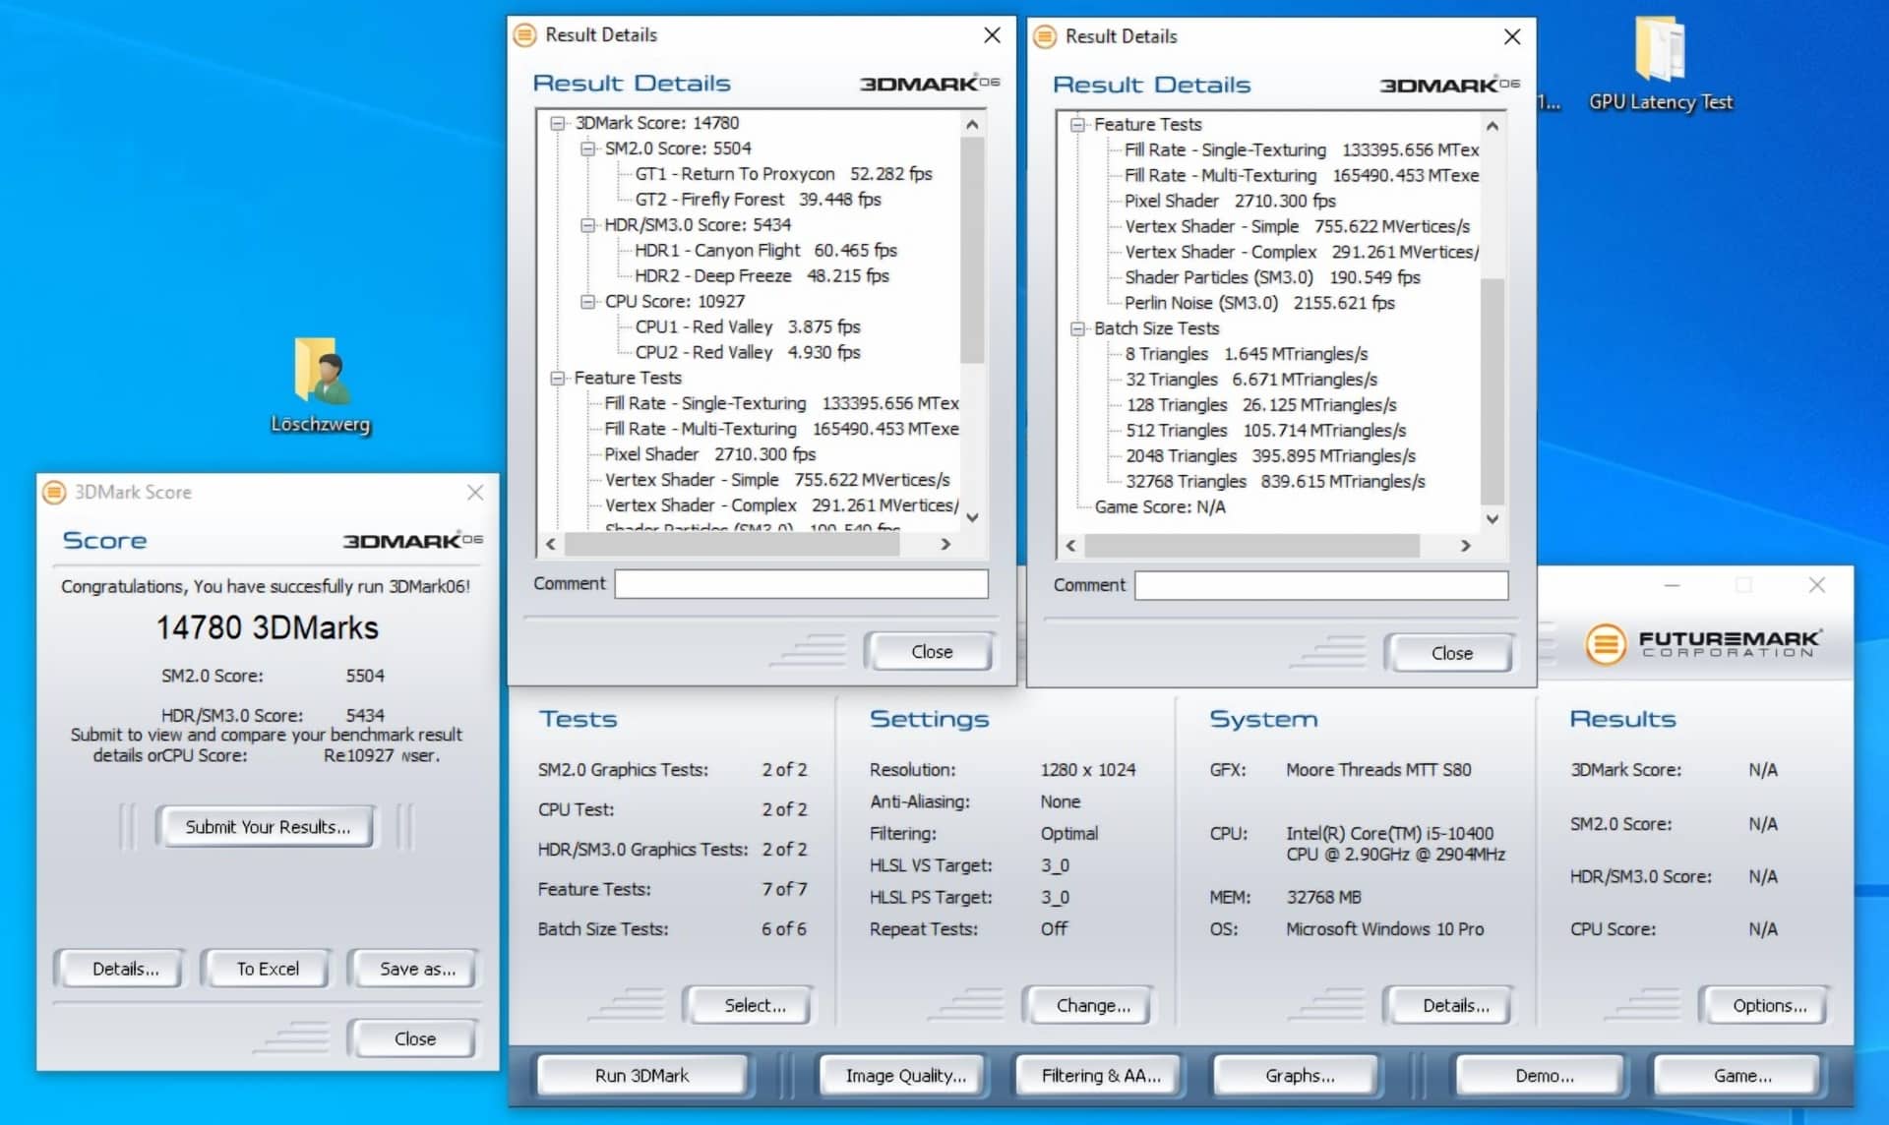Click the Comment field in left Result Details

pyautogui.click(x=801, y=584)
